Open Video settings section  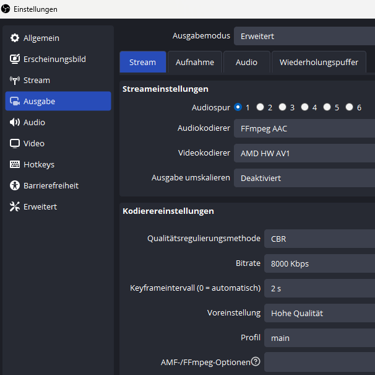pyautogui.click(x=58, y=143)
